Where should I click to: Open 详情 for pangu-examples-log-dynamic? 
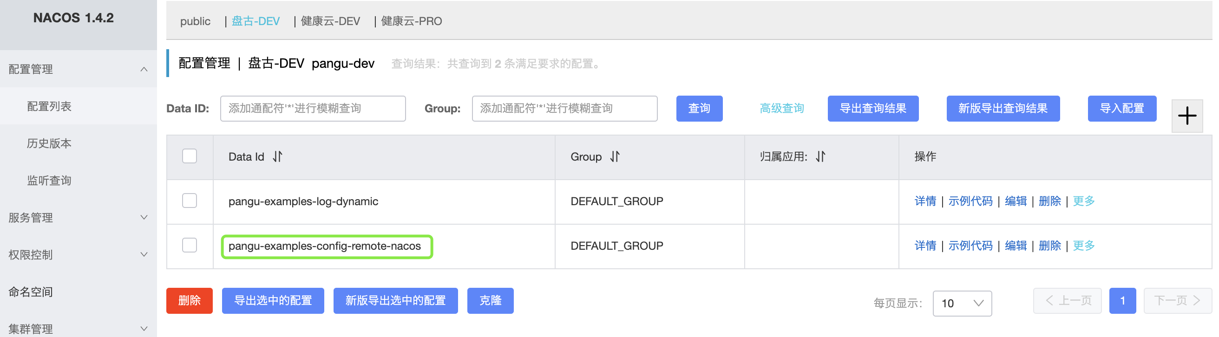925,201
